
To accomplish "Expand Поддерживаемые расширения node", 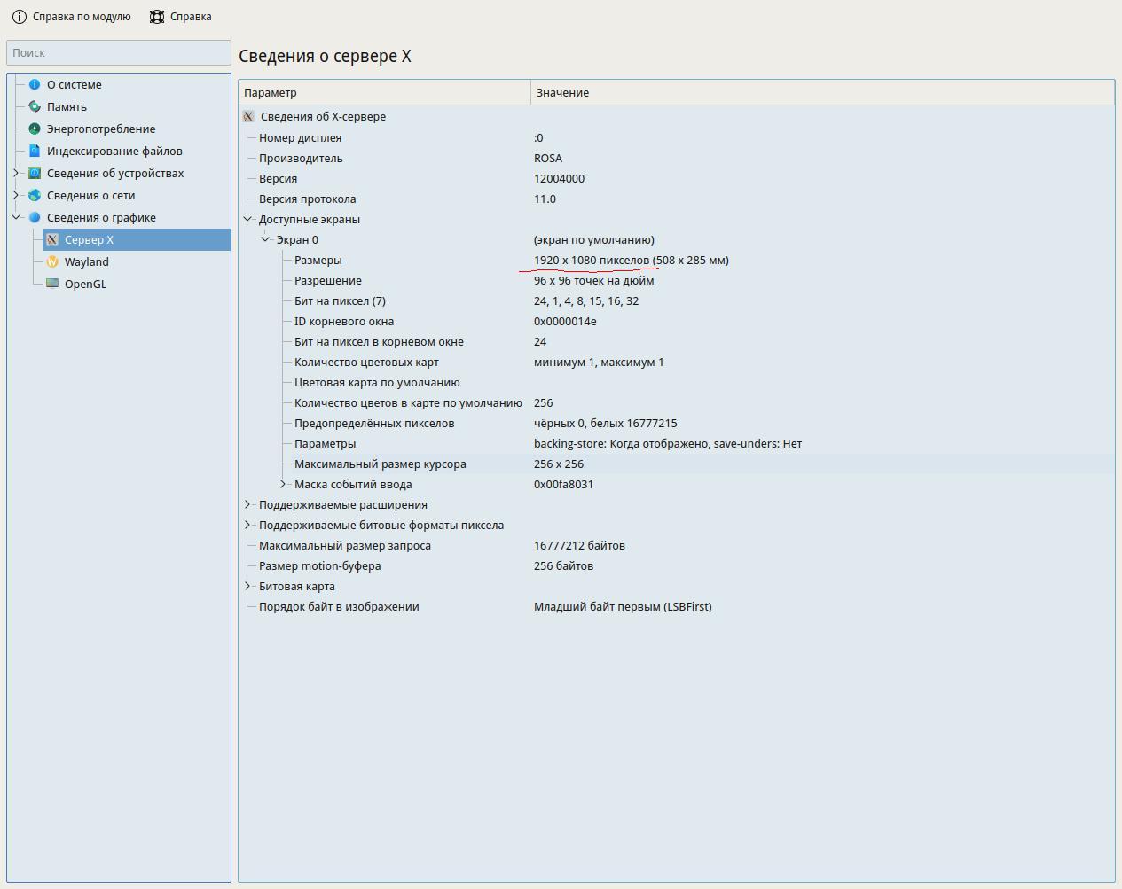I will 247,504.
